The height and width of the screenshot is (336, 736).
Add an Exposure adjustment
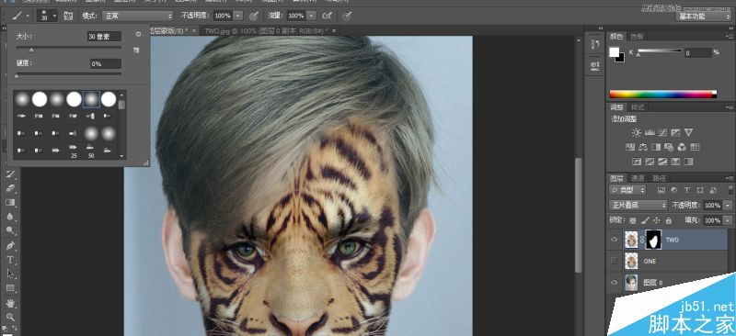click(x=675, y=132)
